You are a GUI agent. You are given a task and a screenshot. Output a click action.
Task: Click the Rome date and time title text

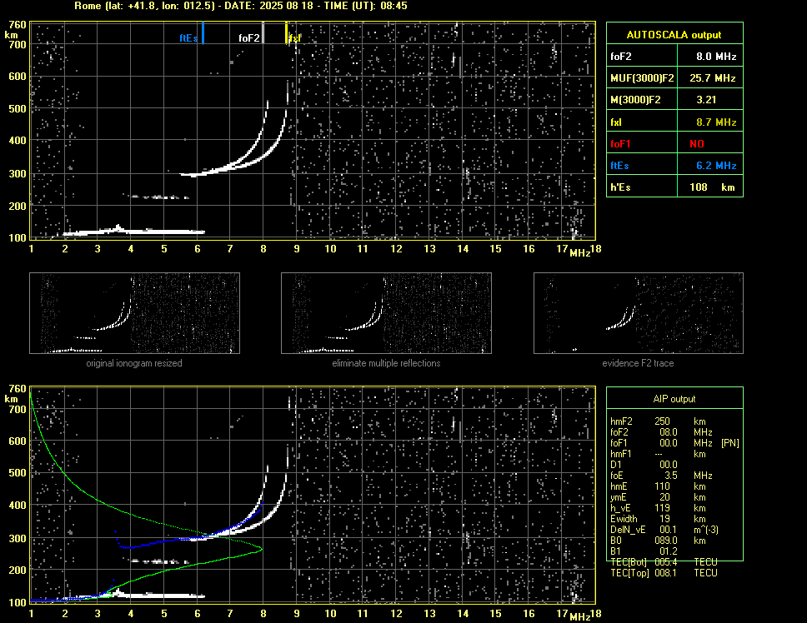[x=241, y=6]
